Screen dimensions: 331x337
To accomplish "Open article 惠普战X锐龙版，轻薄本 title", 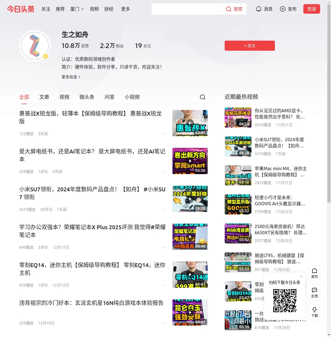I will [90, 117].
